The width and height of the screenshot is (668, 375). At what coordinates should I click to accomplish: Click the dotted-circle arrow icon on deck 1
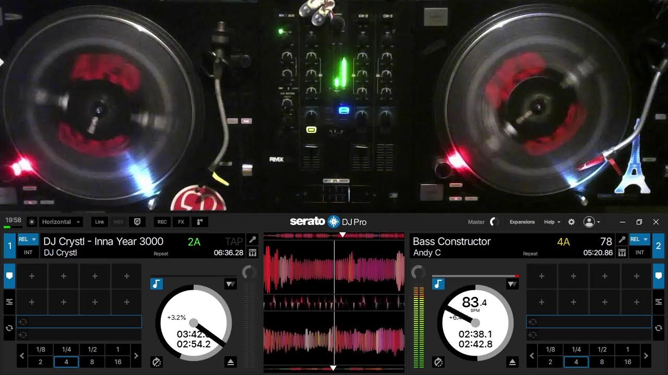point(156,362)
